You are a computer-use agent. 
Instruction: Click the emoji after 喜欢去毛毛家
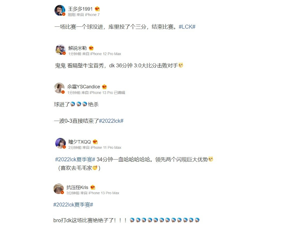[95, 168]
